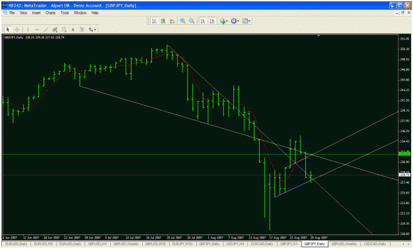This screenshot has height=249, width=413.
Task: Switch to the EURUSD,M5 chart tab
Action: coord(43,244)
